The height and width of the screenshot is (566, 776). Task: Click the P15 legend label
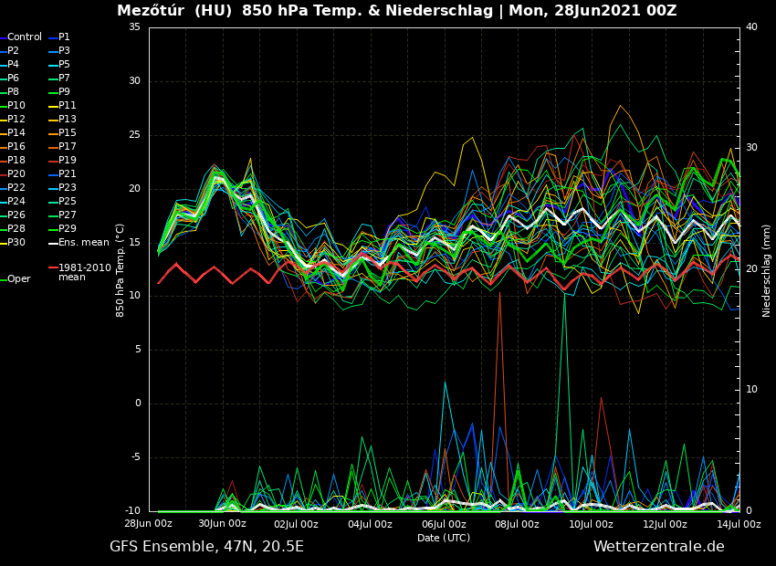(x=68, y=133)
